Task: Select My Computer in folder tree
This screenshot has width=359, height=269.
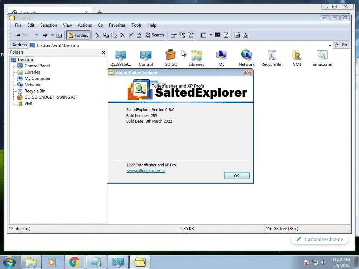Action: 37,78
